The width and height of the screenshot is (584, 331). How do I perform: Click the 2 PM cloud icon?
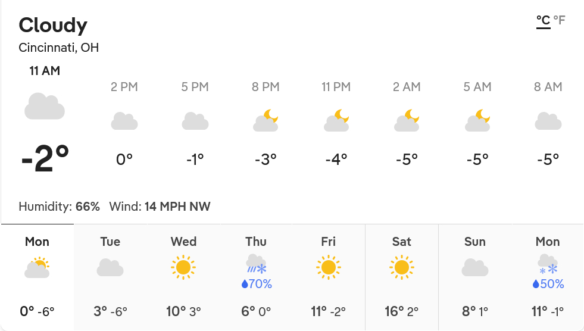point(124,121)
